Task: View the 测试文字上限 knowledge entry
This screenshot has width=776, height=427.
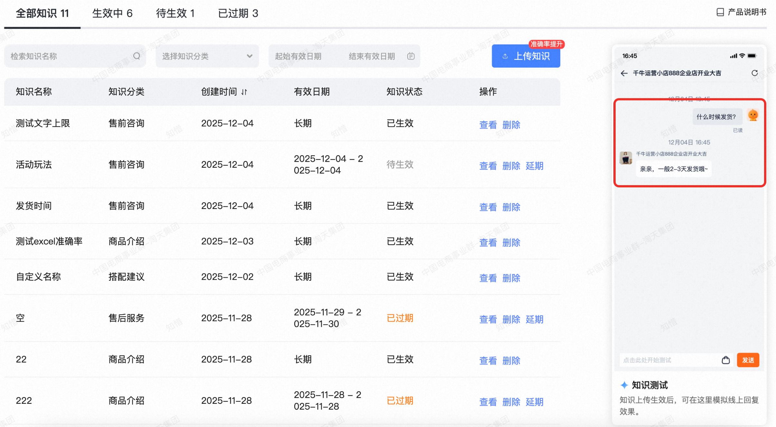Action: pyautogui.click(x=488, y=125)
